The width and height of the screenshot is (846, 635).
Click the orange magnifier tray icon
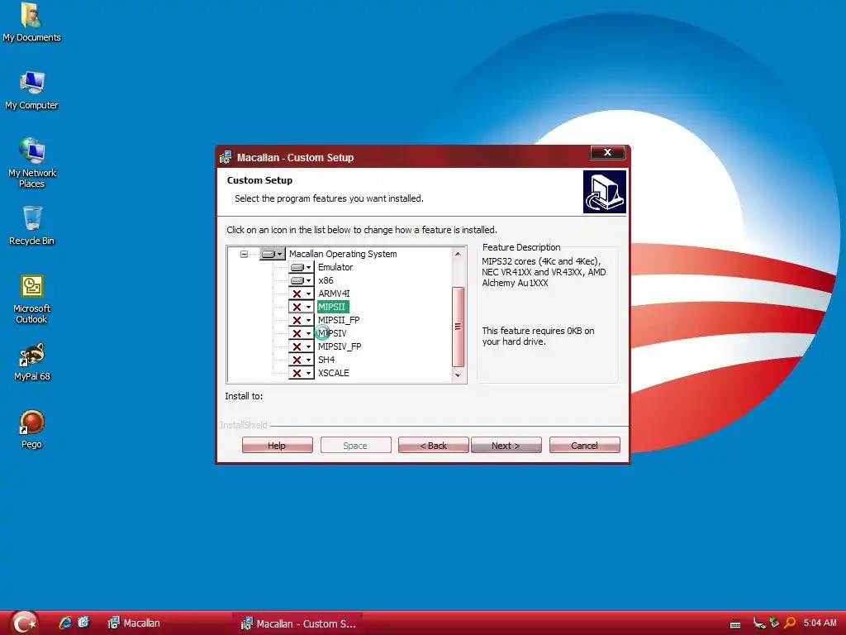click(790, 623)
